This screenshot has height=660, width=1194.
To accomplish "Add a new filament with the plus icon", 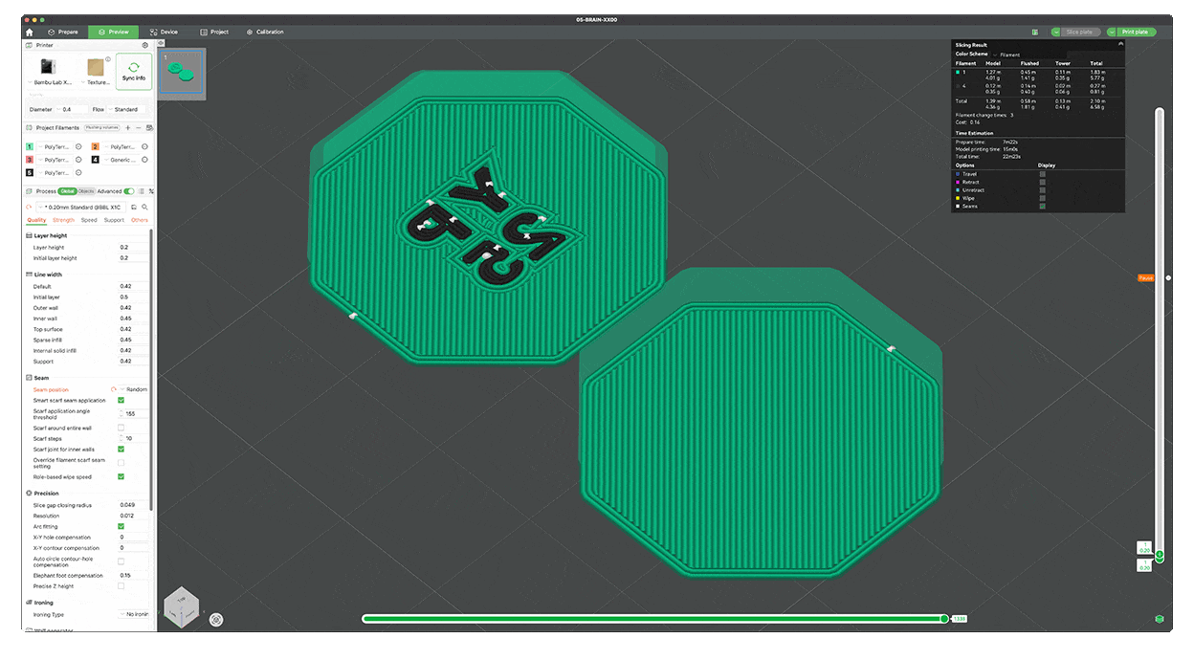I will click(127, 128).
